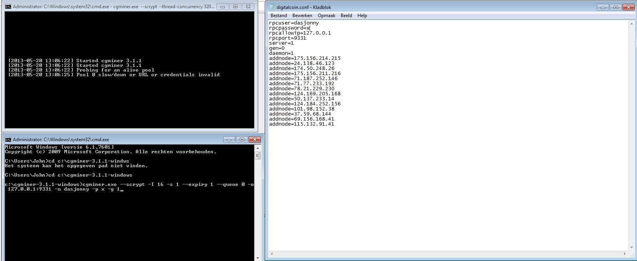Click addnode=101.98.152.38 line
The image size is (637, 261).
(302, 109)
